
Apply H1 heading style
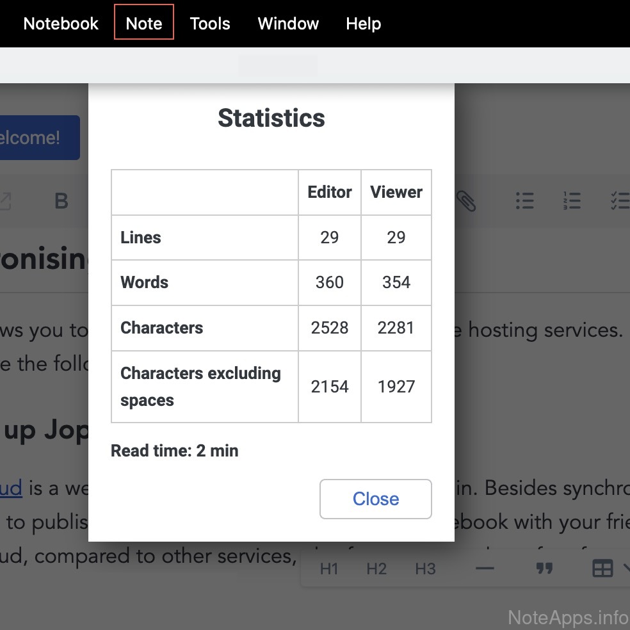click(x=329, y=569)
